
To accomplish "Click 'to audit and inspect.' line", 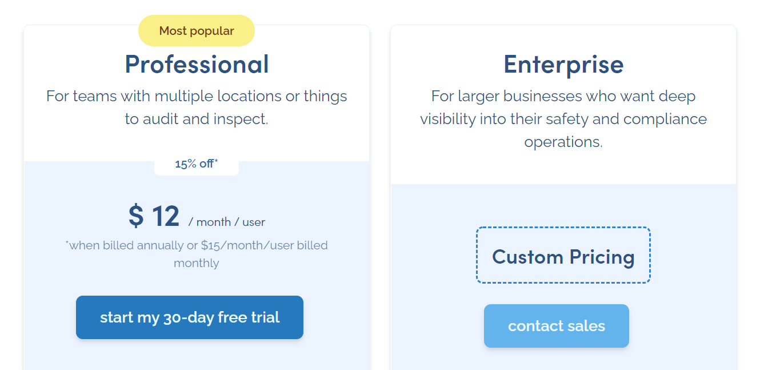I will (197, 119).
